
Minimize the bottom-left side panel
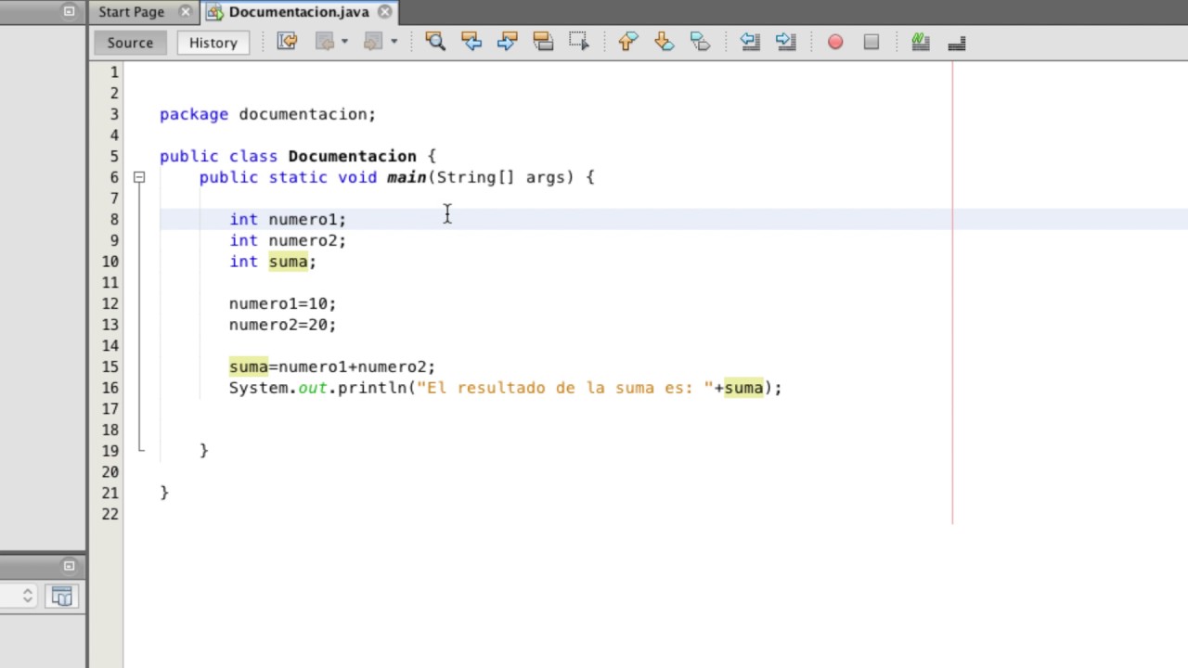point(69,565)
